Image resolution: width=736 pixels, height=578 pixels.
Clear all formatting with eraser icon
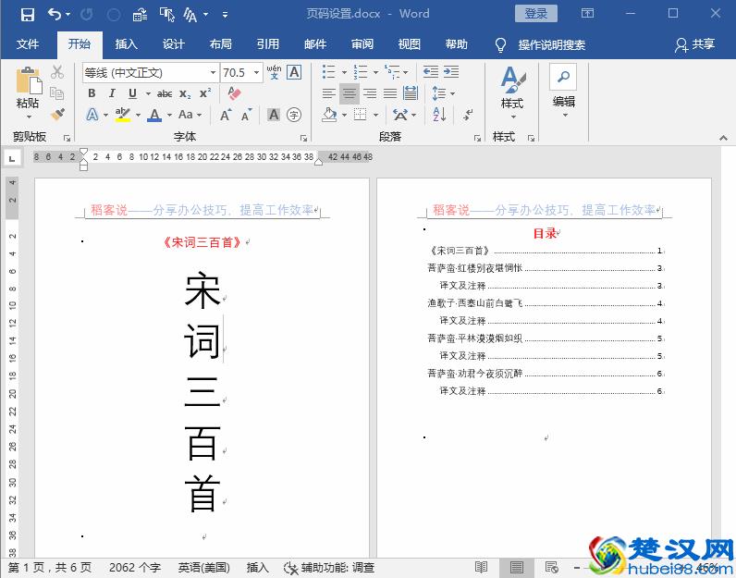click(x=234, y=93)
